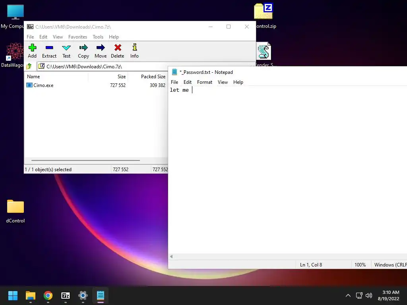Viewport: 407px width, 305px height.
Task: Click the Add button in 7-Zip toolbar
Action: [x=32, y=51]
